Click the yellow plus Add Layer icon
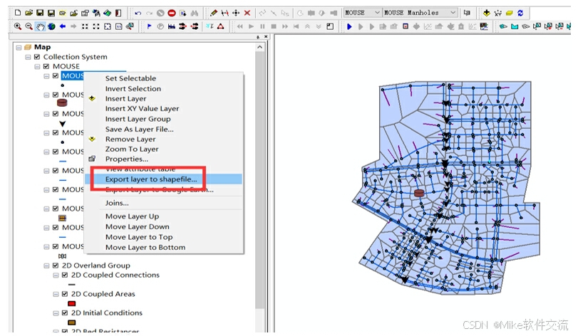 (x=487, y=14)
